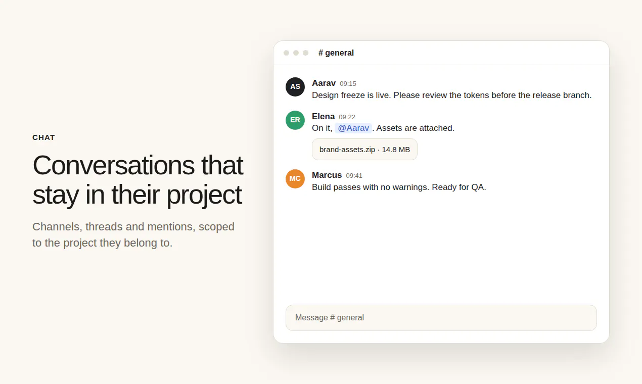Focus the Message # general input field
Viewport: 642px width, 384px height.
tap(441, 318)
